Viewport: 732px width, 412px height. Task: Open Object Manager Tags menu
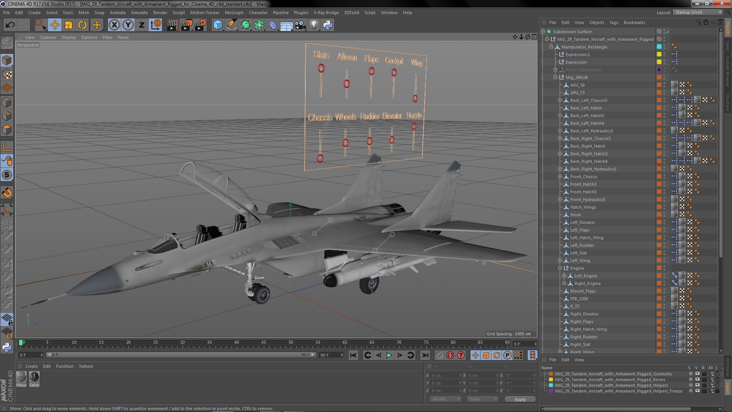pos(613,23)
